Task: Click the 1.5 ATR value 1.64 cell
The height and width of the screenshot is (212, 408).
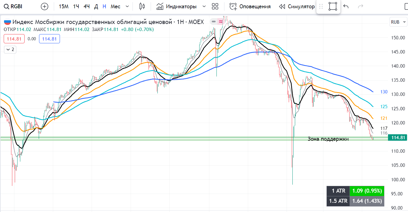Action: [x=367, y=201]
